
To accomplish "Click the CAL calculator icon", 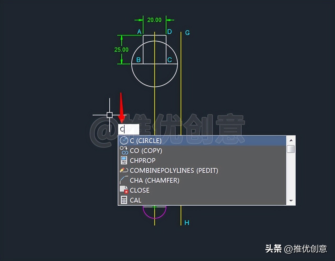I will (124, 200).
